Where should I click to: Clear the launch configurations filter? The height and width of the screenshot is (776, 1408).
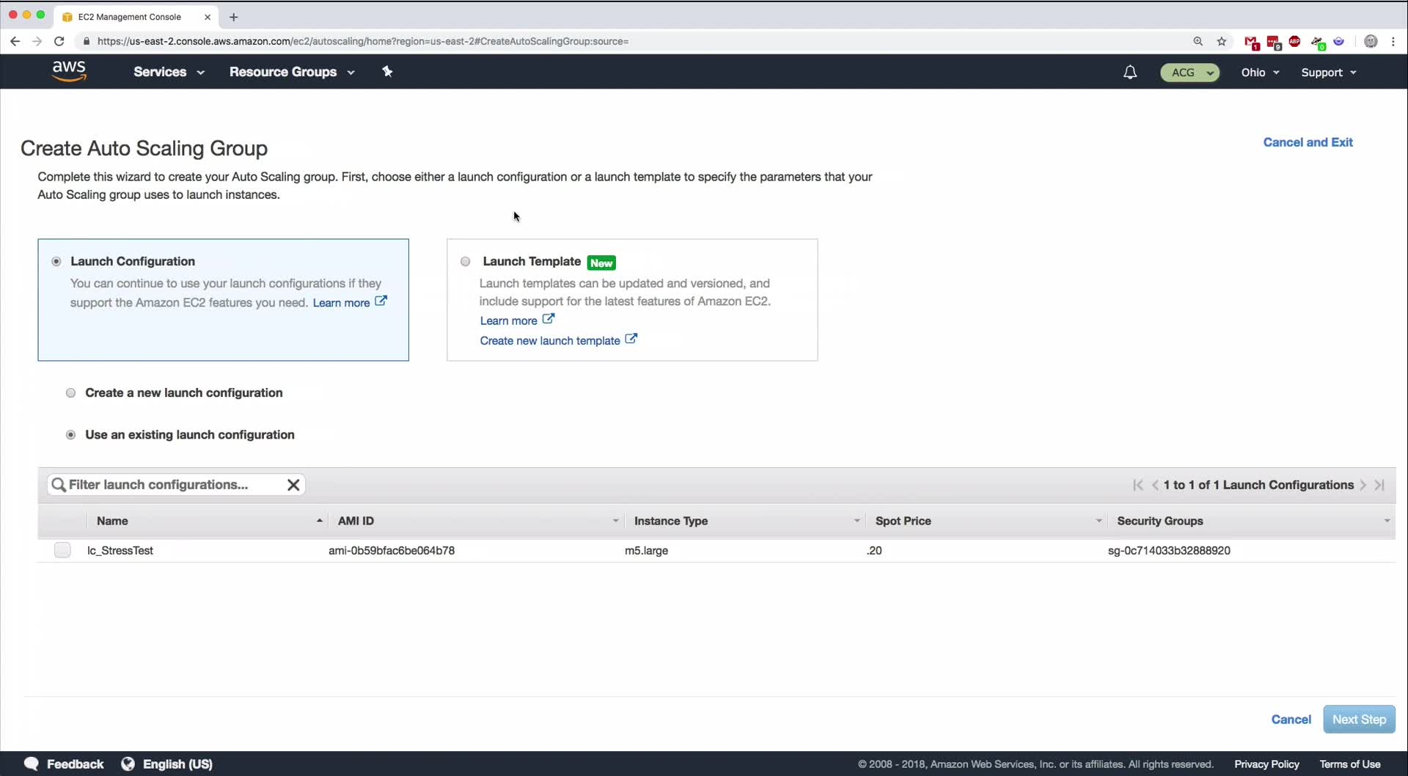[293, 485]
